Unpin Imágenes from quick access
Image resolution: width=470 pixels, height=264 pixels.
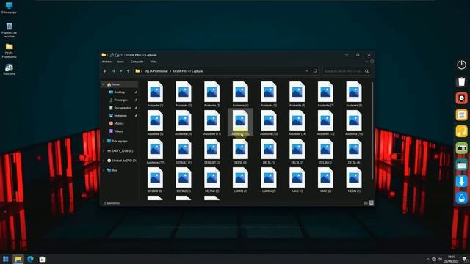tap(136, 116)
